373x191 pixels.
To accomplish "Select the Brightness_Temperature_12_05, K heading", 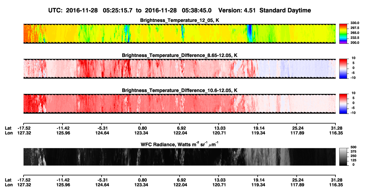I will (180, 20).
